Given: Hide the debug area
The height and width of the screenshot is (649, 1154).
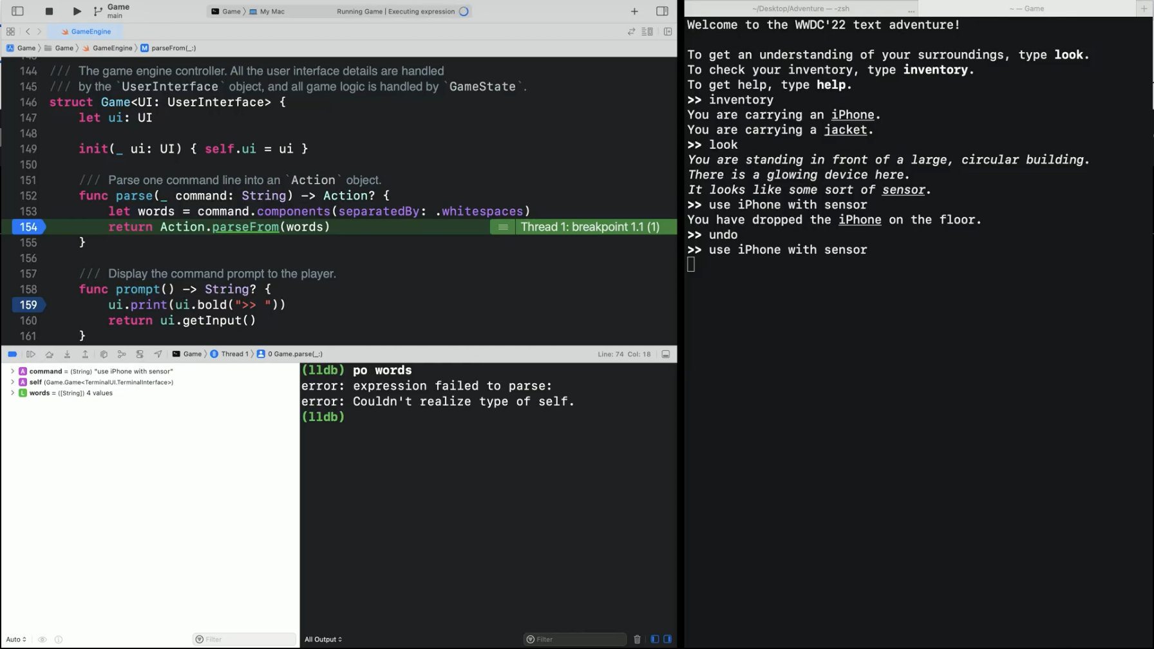Looking at the screenshot, I should (666, 354).
